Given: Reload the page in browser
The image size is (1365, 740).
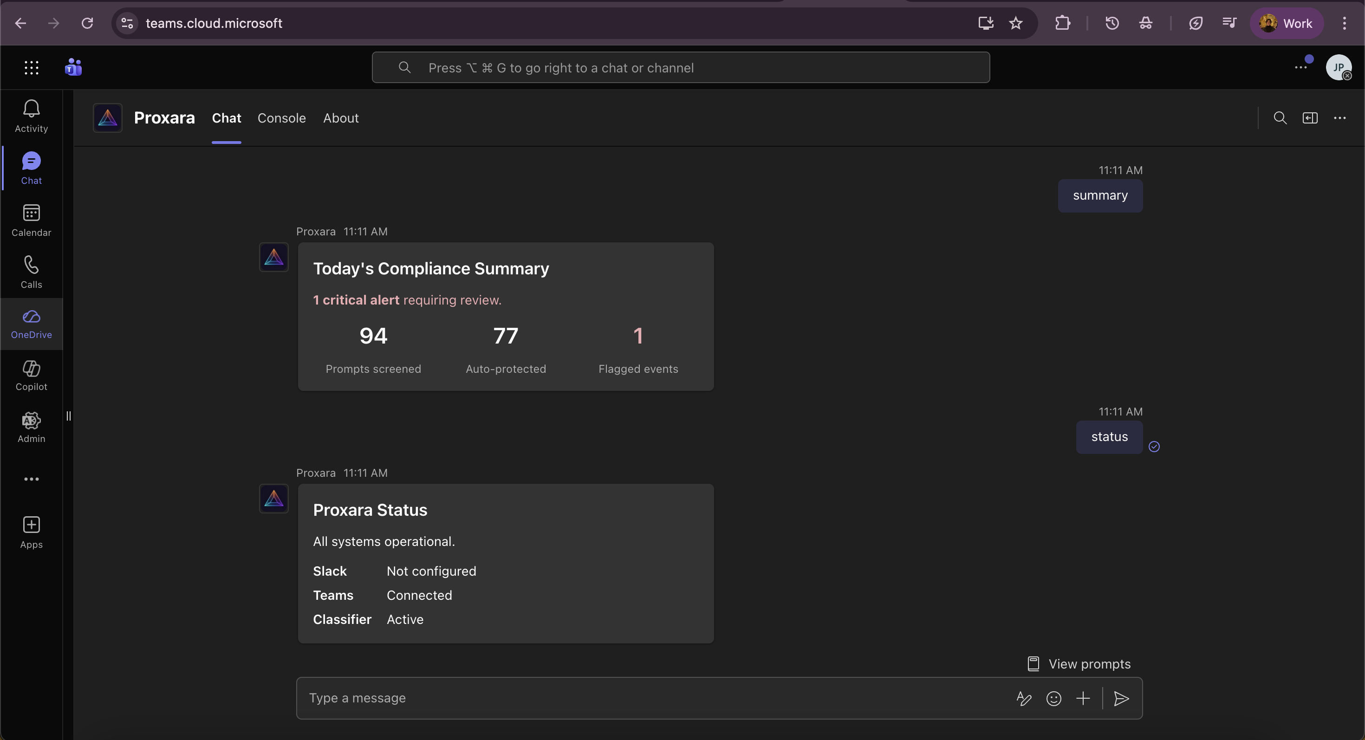Looking at the screenshot, I should tap(87, 23).
